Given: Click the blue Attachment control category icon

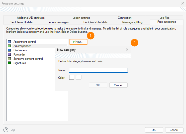Looking at the screenshot, I should coord(10,42).
